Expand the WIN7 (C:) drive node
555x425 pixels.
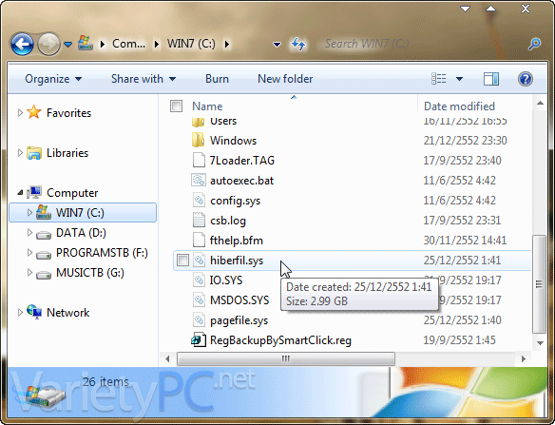29,213
